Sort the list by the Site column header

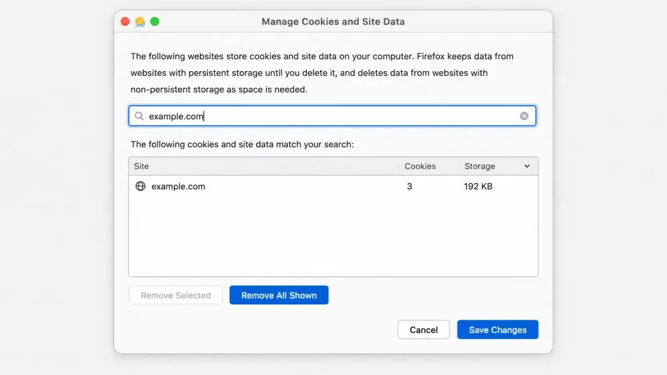click(263, 166)
